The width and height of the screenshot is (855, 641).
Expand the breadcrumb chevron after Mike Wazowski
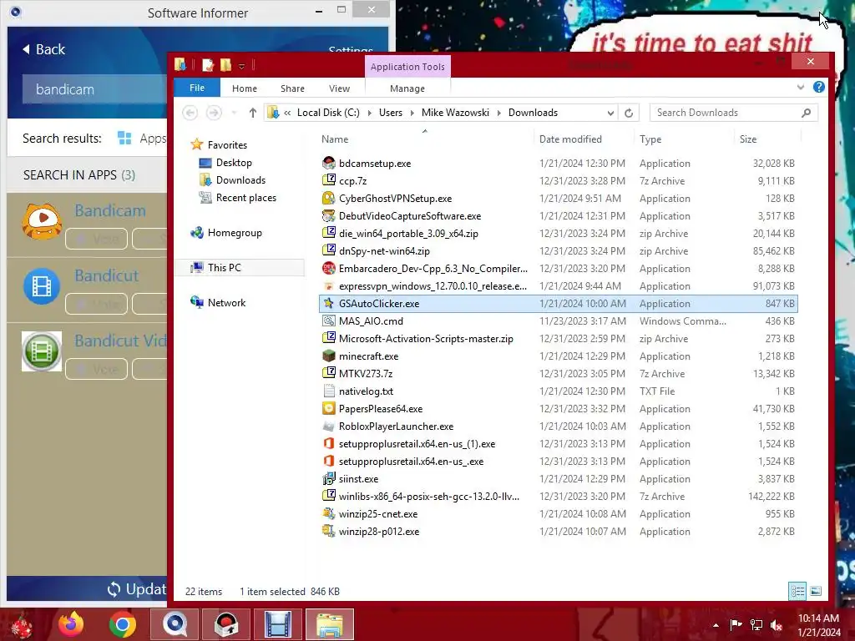point(498,113)
